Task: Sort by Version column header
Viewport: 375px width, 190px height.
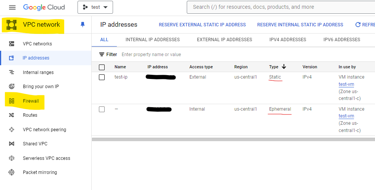Action: click(x=310, y=67)
